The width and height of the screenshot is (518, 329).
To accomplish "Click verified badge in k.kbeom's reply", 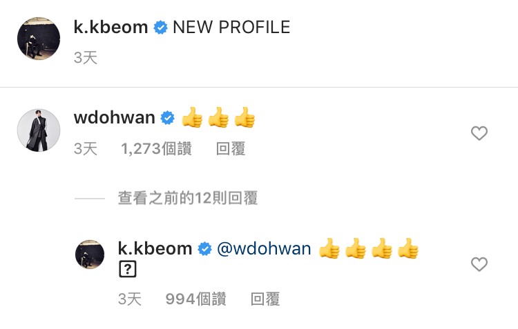I will (205, 249).
